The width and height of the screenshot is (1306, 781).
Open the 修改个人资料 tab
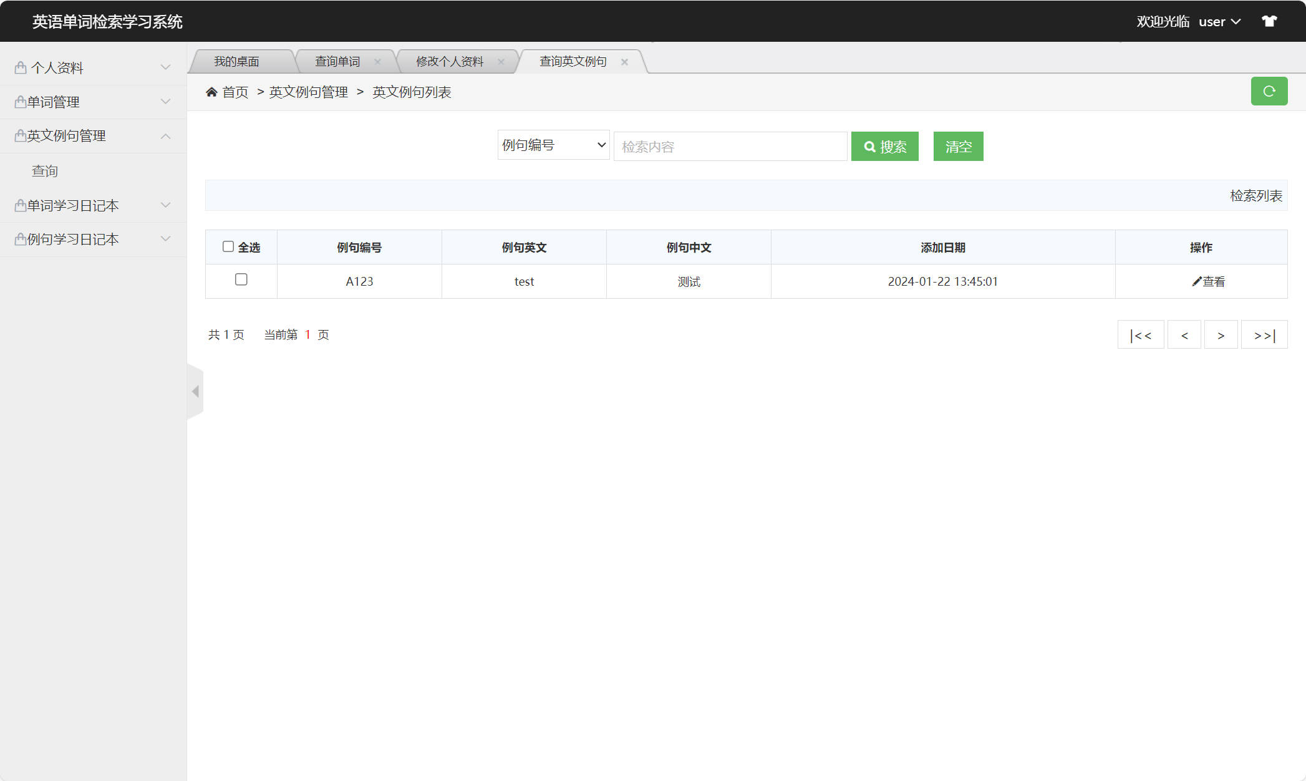tap(449, 61)
